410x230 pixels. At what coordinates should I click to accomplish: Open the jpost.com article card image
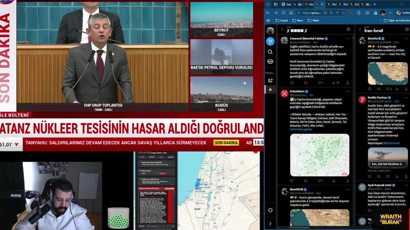[388, 157]
